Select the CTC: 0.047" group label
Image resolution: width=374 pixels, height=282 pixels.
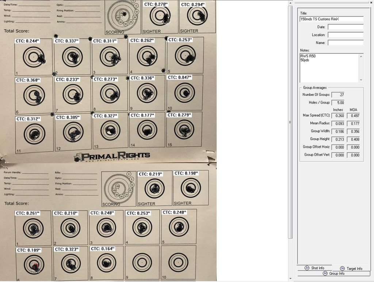click(x=180, y=78)
